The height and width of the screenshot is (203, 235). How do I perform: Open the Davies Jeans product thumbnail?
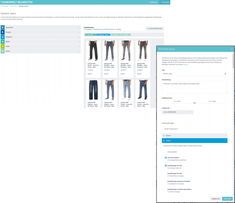[93, 51]
